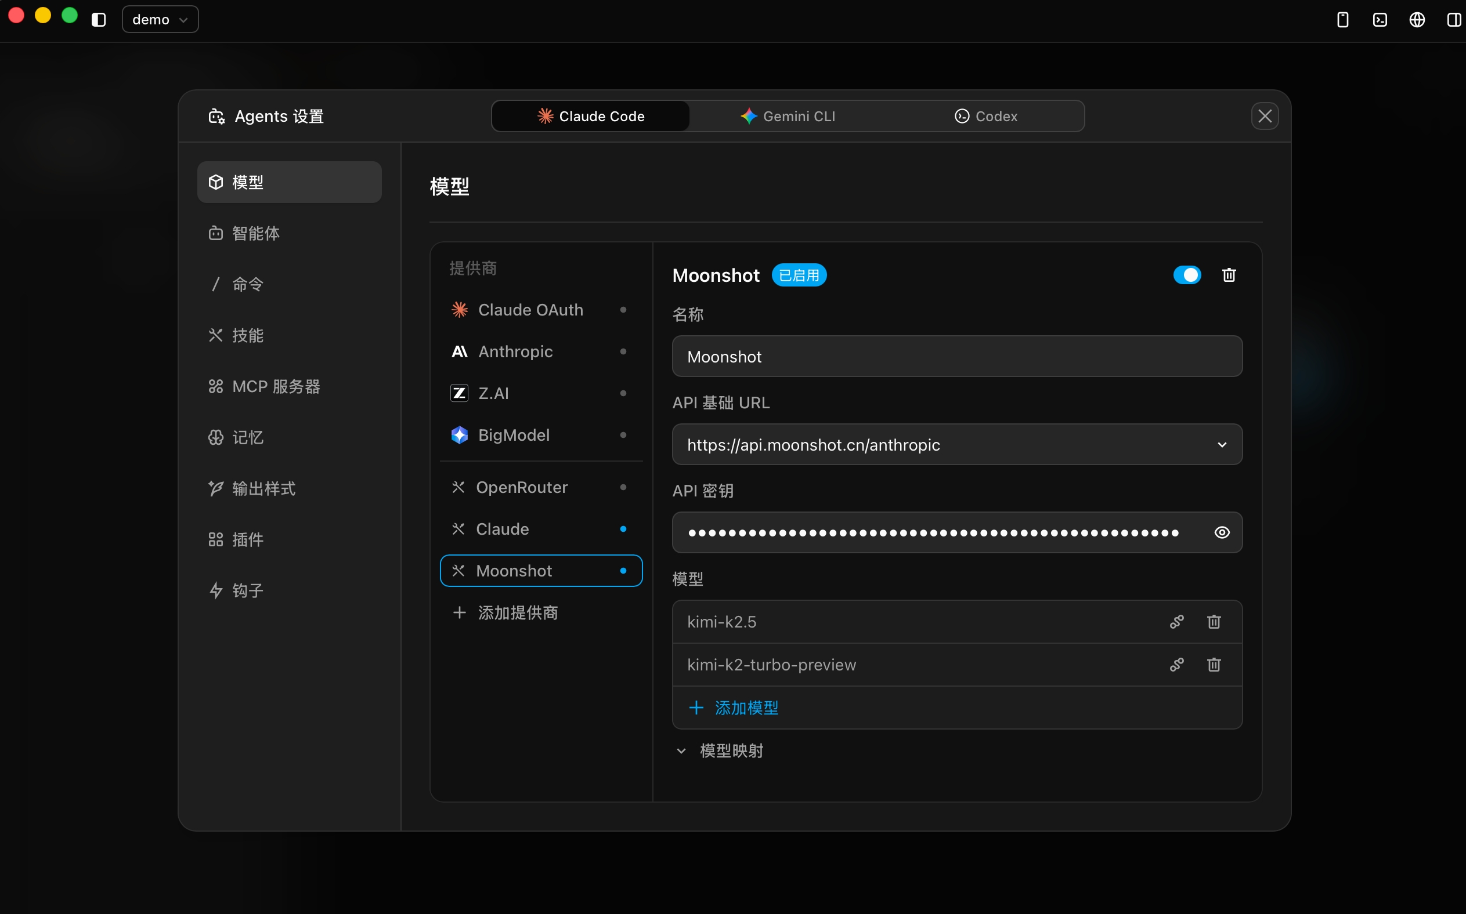Delete the kimi-k2-turbo-preview model
Viewport: 1466px width, 914px height.
1213,665
